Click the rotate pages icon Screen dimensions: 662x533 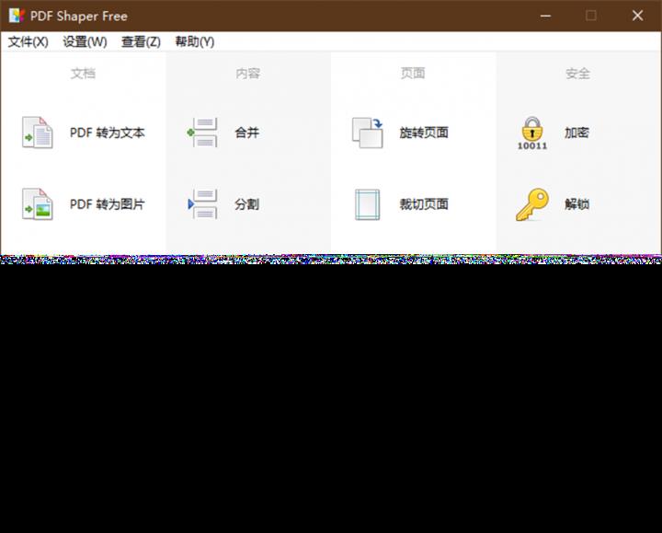(x=368, y=133)
